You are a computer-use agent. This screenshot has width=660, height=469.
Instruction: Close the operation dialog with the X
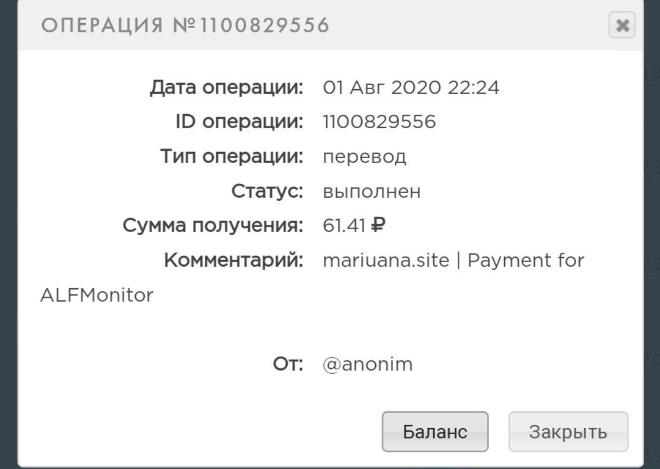point(622,25)
